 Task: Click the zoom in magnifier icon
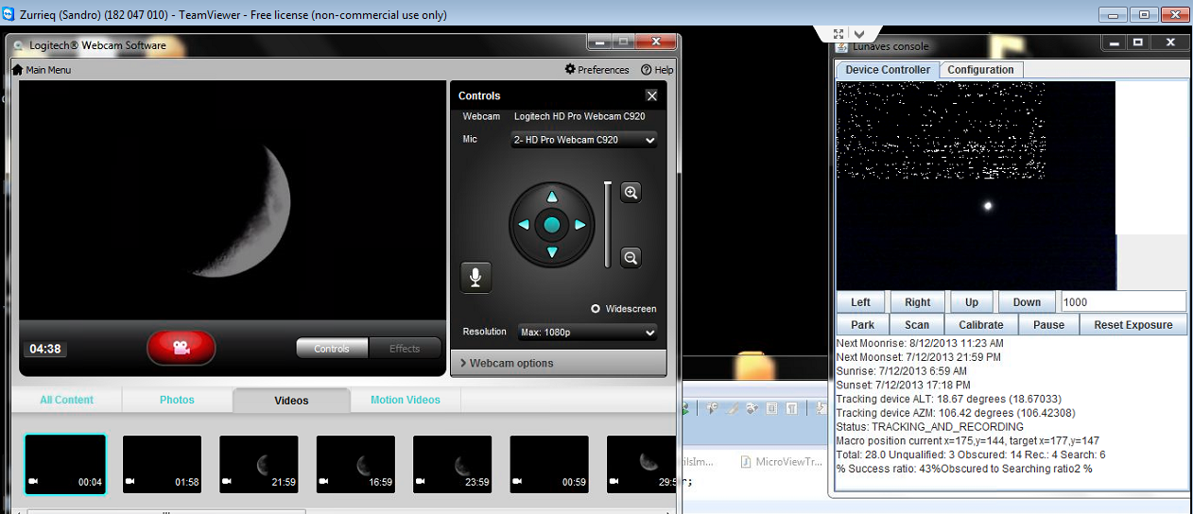pos(631,193)
